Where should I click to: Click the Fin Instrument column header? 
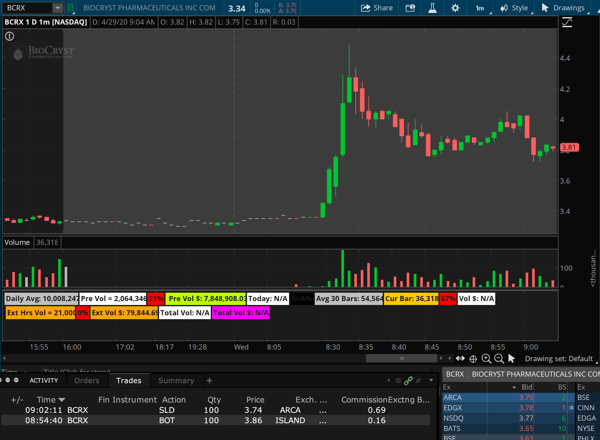(127, 400)
